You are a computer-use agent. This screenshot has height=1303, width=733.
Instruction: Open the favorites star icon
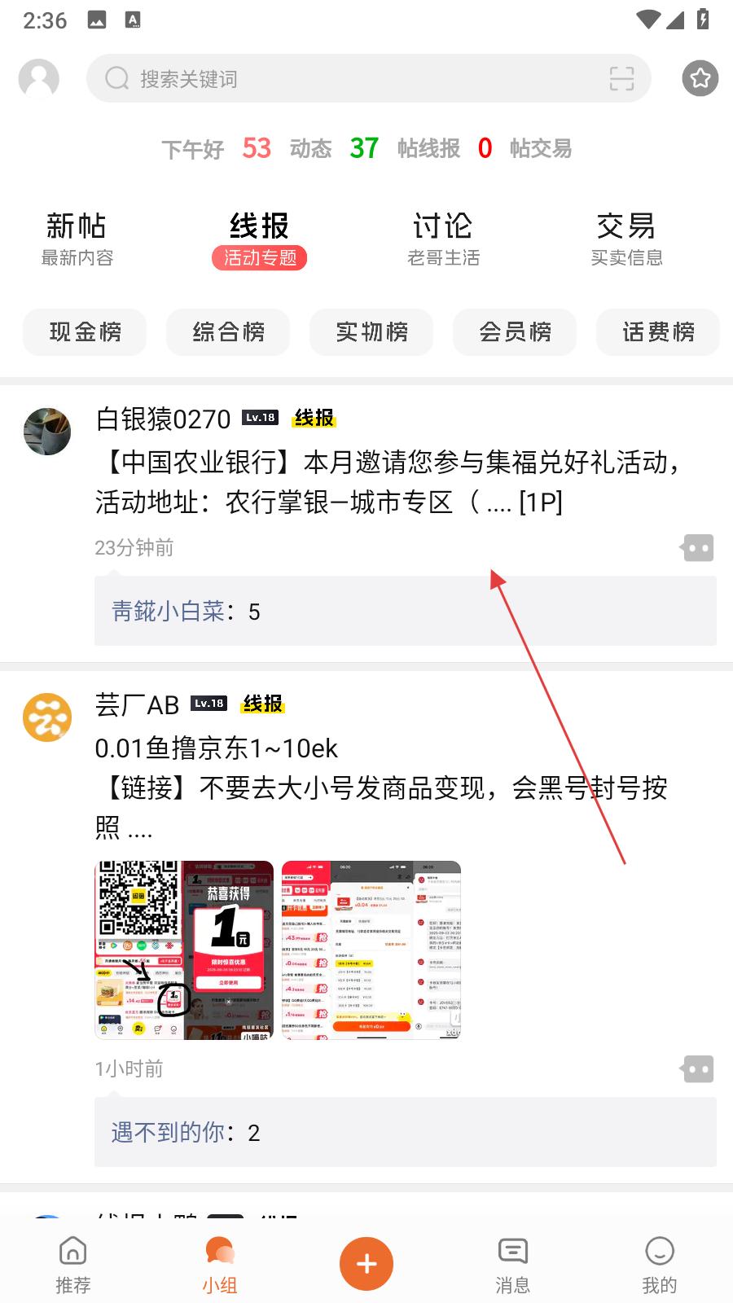(700, 78)
